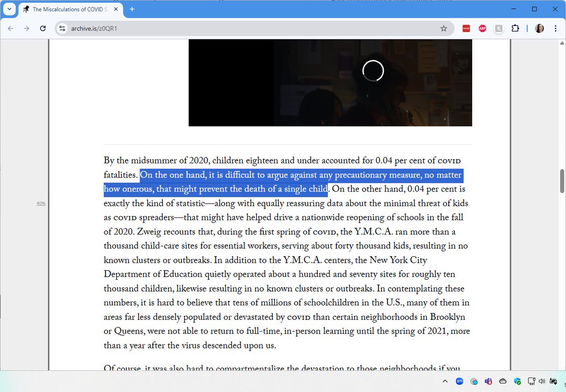Open Slack from the system tray
Viewport: 566px width, 392px height.
point(474,381)
